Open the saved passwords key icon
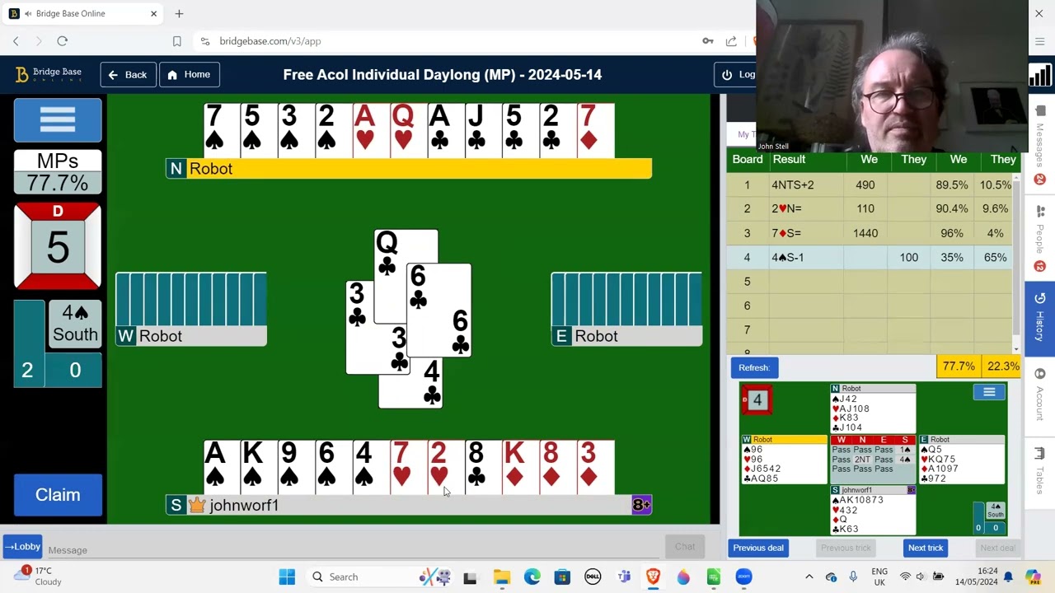 [x=708, y=41]
